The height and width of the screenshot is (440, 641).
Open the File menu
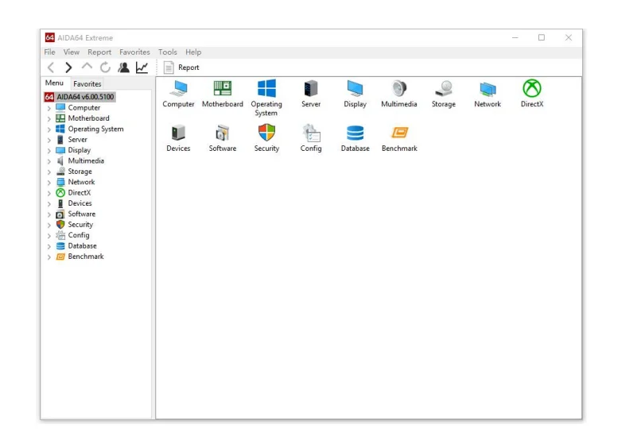(x=49, y=52)
